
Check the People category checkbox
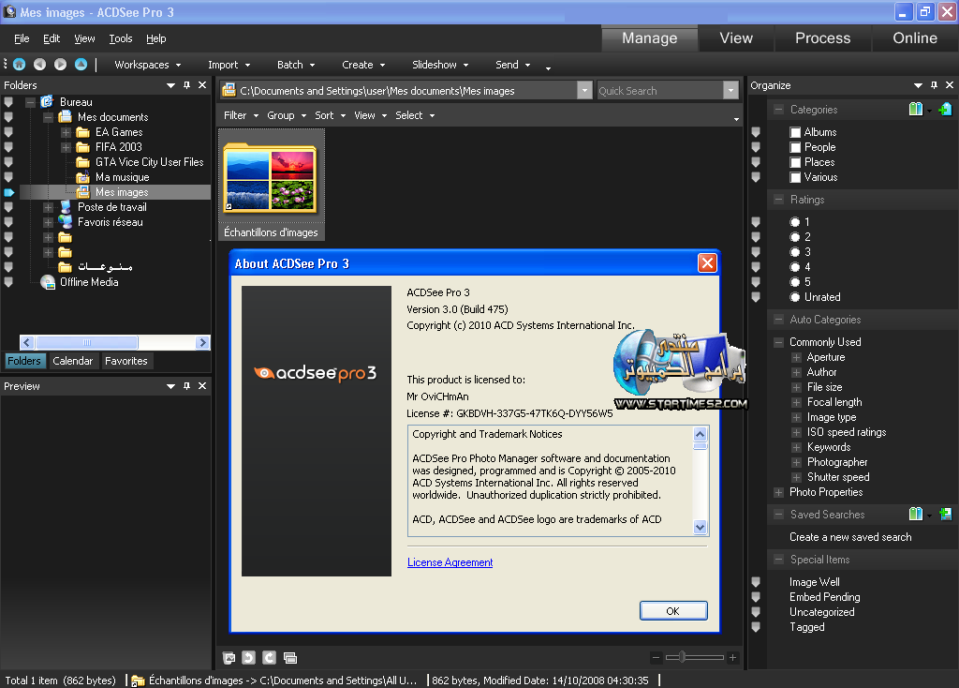click(x=795, y=147)
